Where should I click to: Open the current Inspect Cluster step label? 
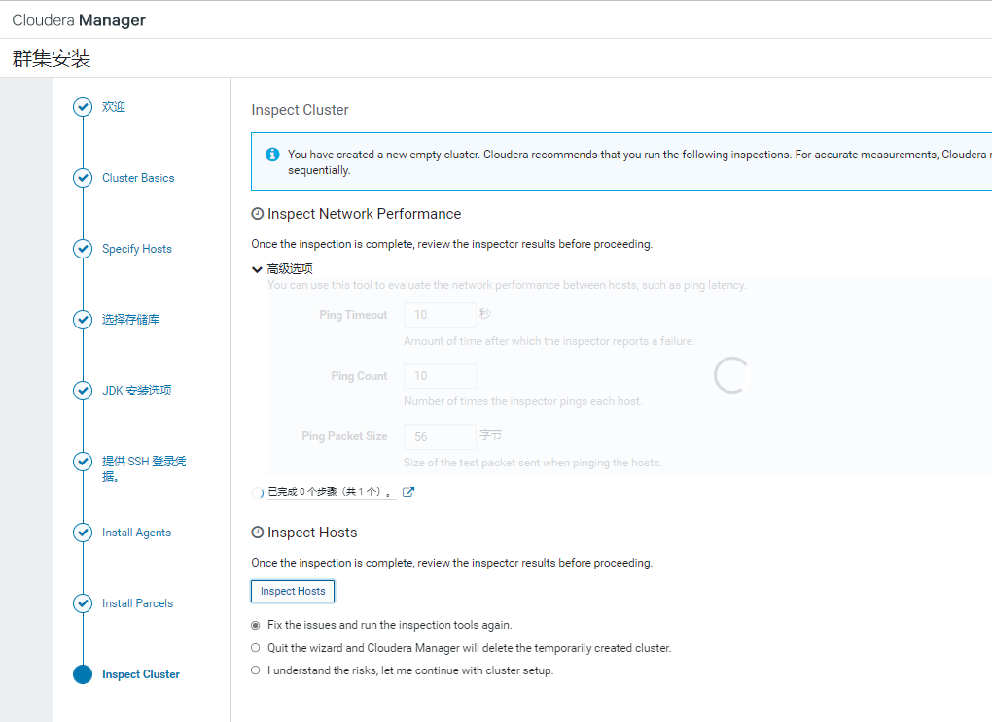[x=140, y=674]
